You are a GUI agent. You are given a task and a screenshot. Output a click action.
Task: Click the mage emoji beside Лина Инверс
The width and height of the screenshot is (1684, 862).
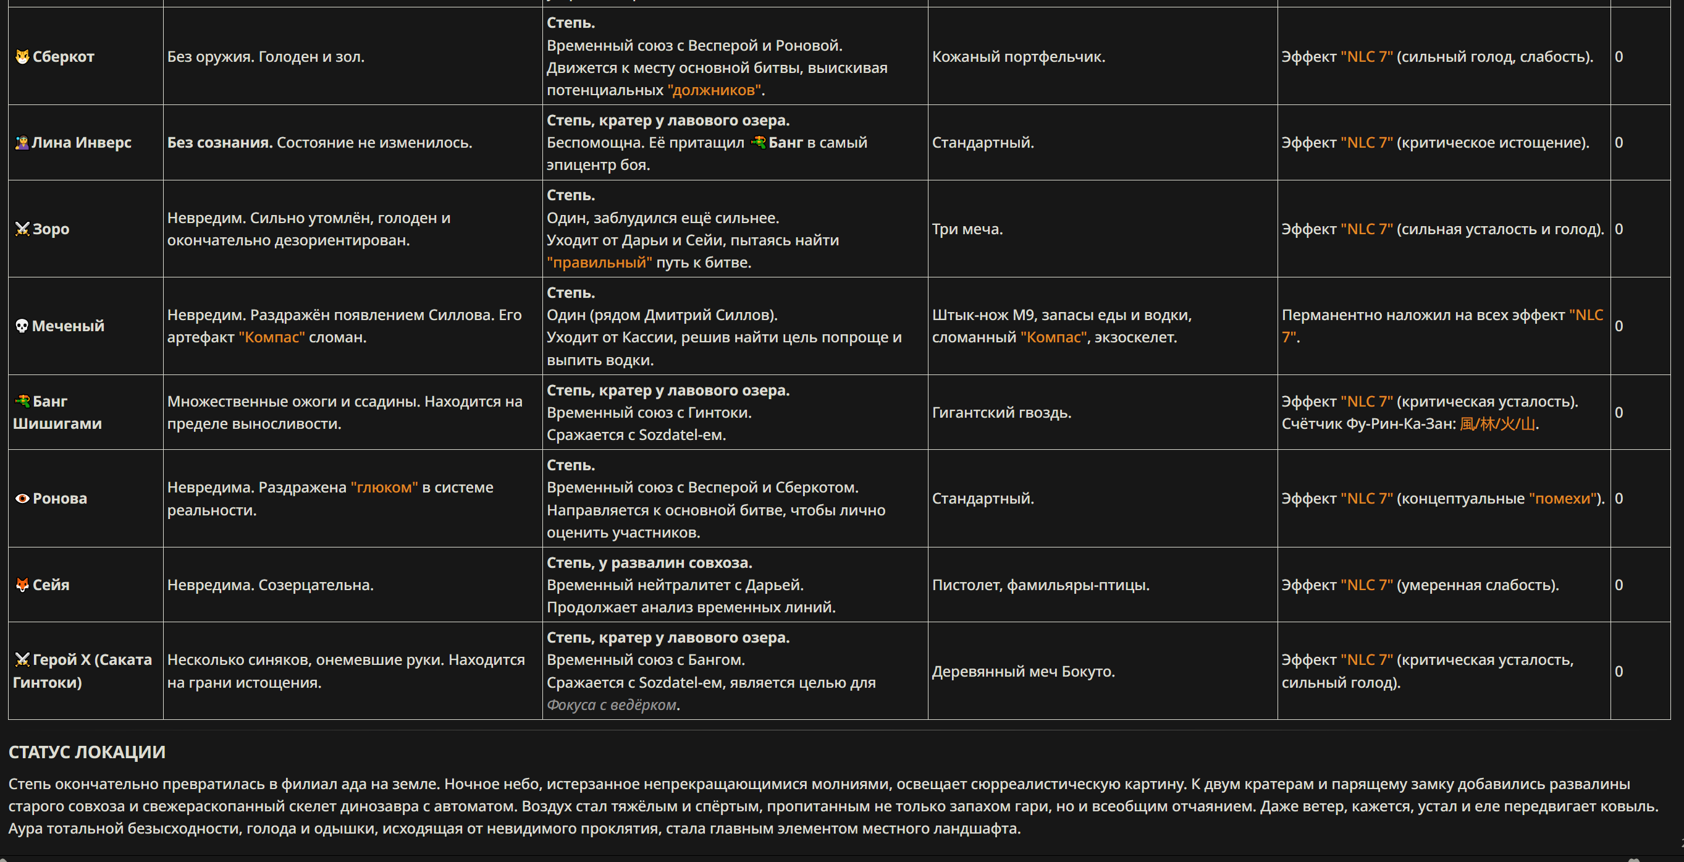tap(22, 143)
